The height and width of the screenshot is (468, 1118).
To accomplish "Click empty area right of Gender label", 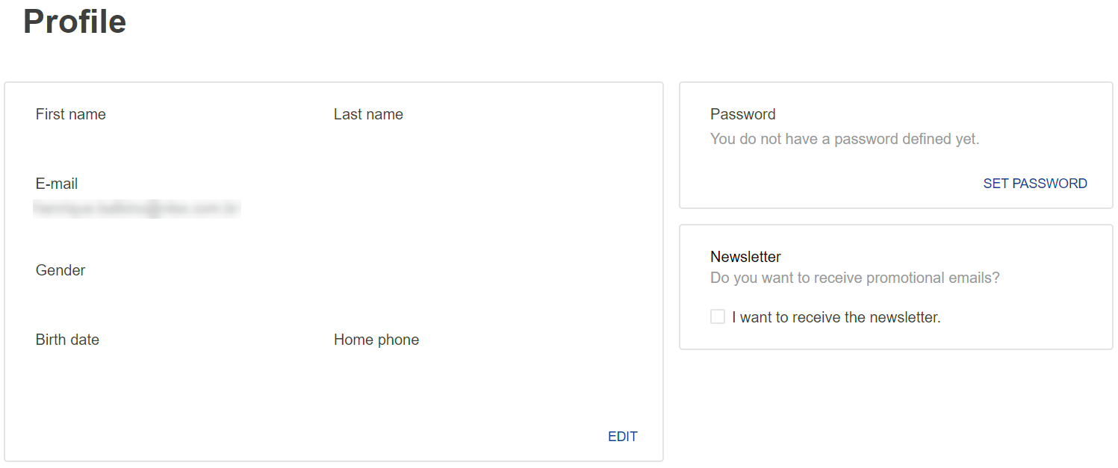I will coord(224,270).
